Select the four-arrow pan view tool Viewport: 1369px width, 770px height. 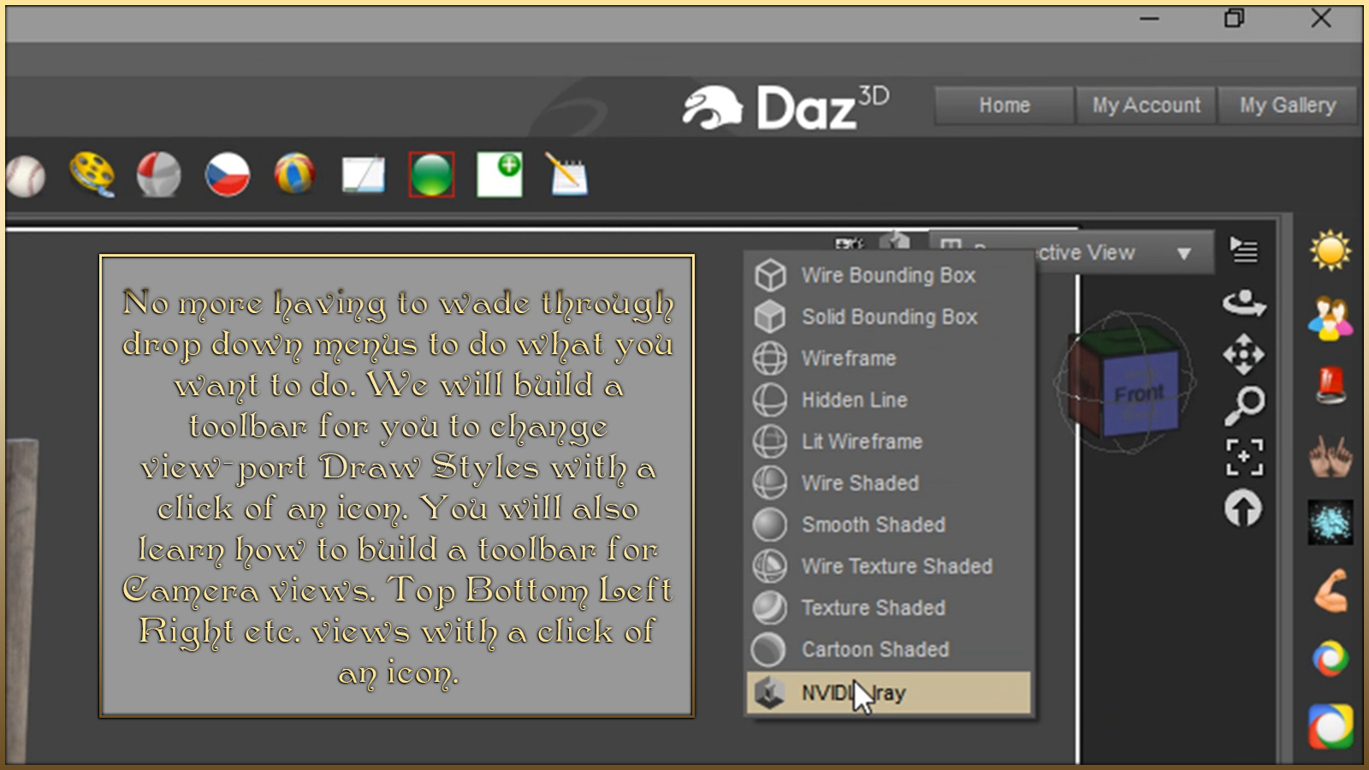(x=1244, y=354)
